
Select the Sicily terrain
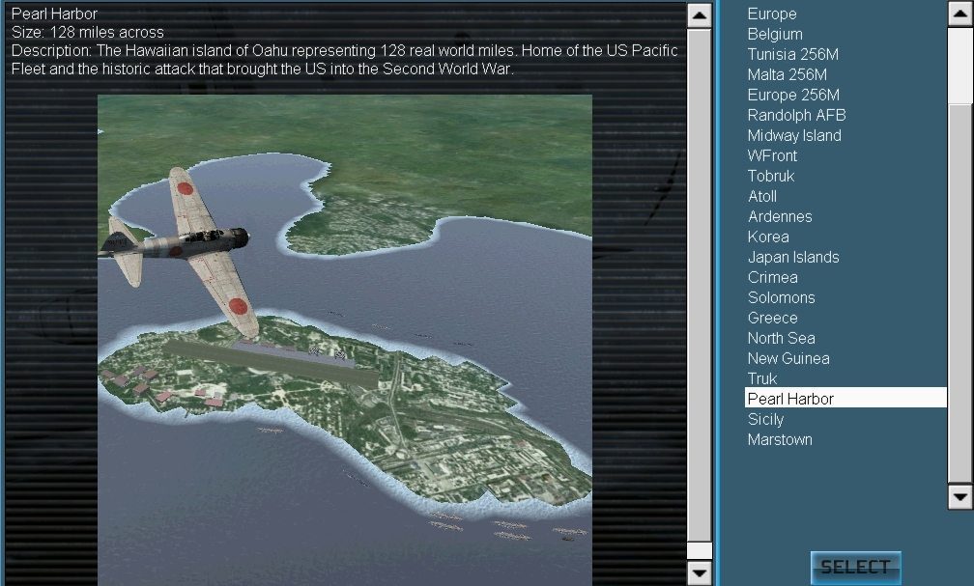765,420
